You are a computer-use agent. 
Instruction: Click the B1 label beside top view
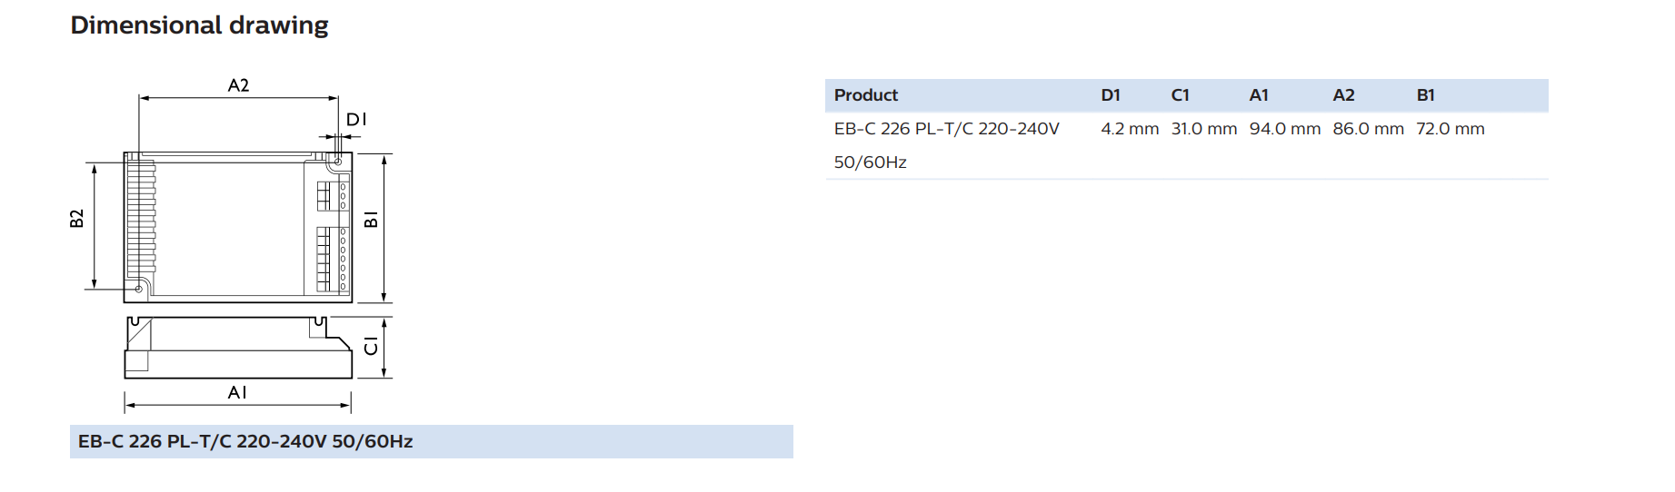point(371,220)
